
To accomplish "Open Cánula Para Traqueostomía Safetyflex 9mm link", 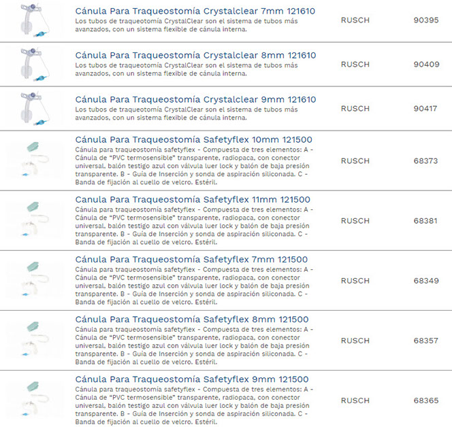I will (x=192, y=379).
